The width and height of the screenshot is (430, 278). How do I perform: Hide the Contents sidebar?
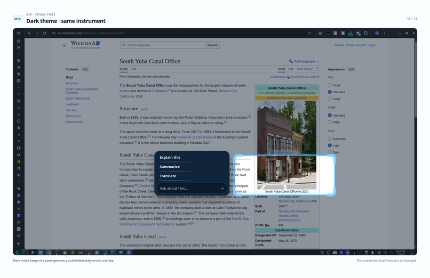(x=85, y=69)
